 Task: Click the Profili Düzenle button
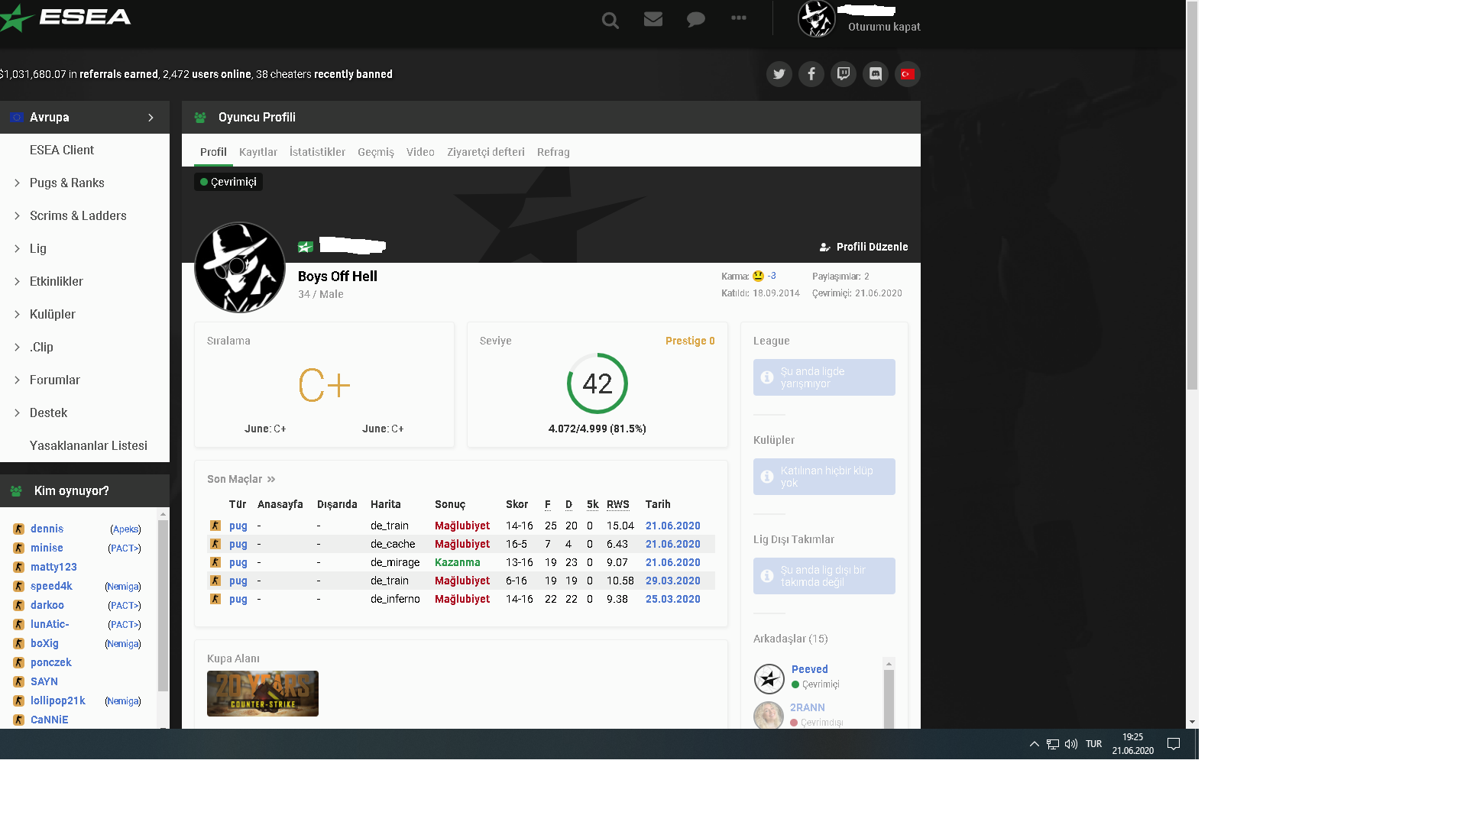864,247
